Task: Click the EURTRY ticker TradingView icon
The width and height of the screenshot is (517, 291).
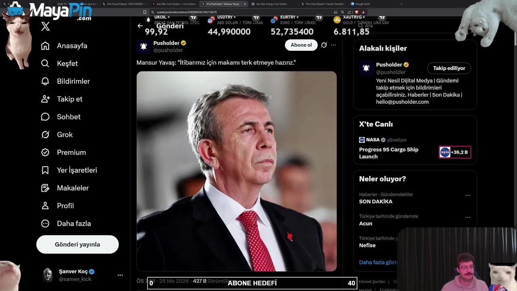Action: click(319, 18)
